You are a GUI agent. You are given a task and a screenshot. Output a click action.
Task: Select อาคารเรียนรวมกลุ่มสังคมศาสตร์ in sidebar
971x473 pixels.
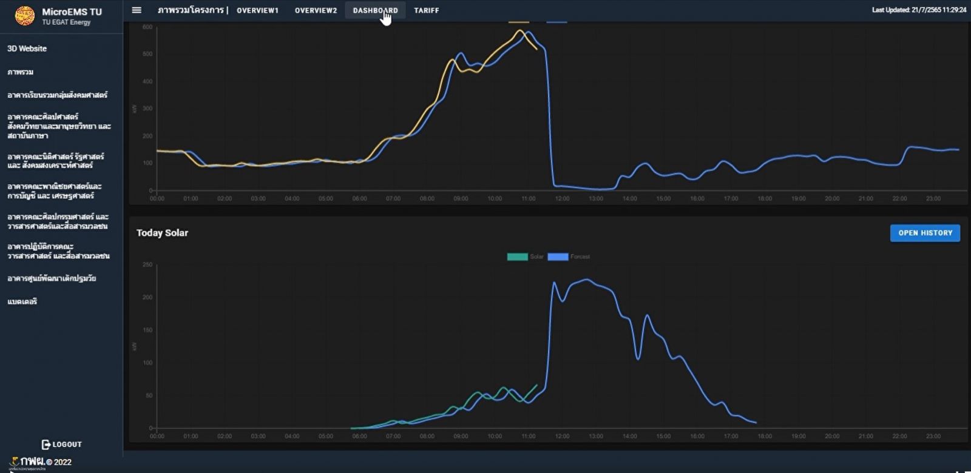57,95
